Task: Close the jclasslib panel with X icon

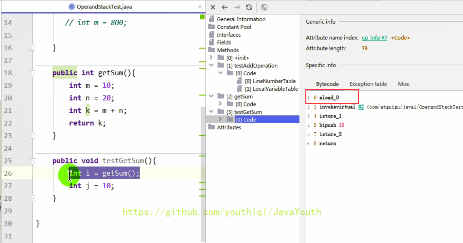Action: (x=213, y=7)
